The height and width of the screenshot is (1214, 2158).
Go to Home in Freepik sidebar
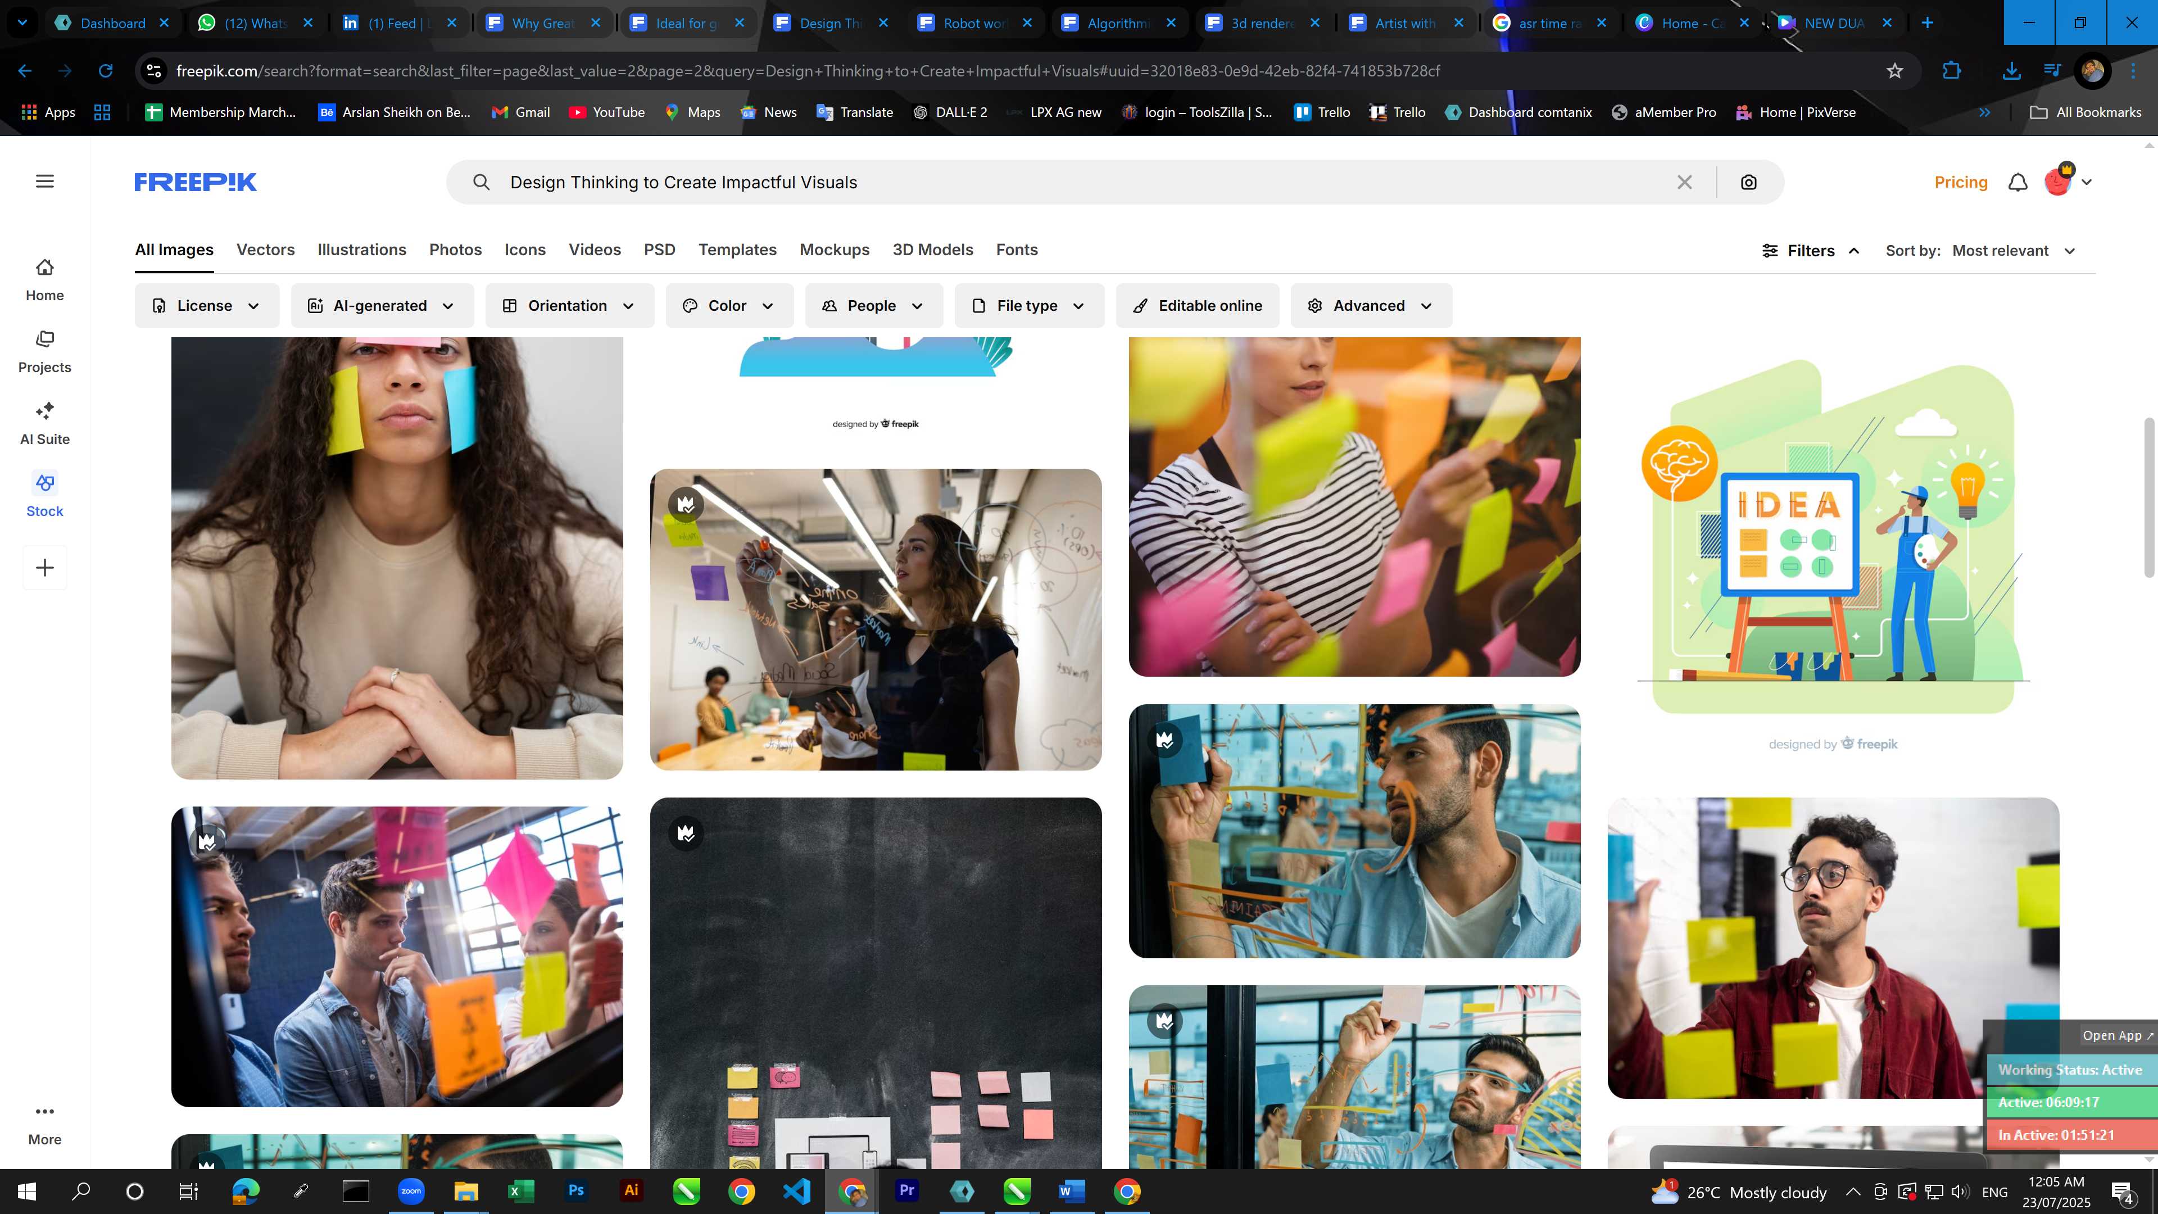pos(44,280)
